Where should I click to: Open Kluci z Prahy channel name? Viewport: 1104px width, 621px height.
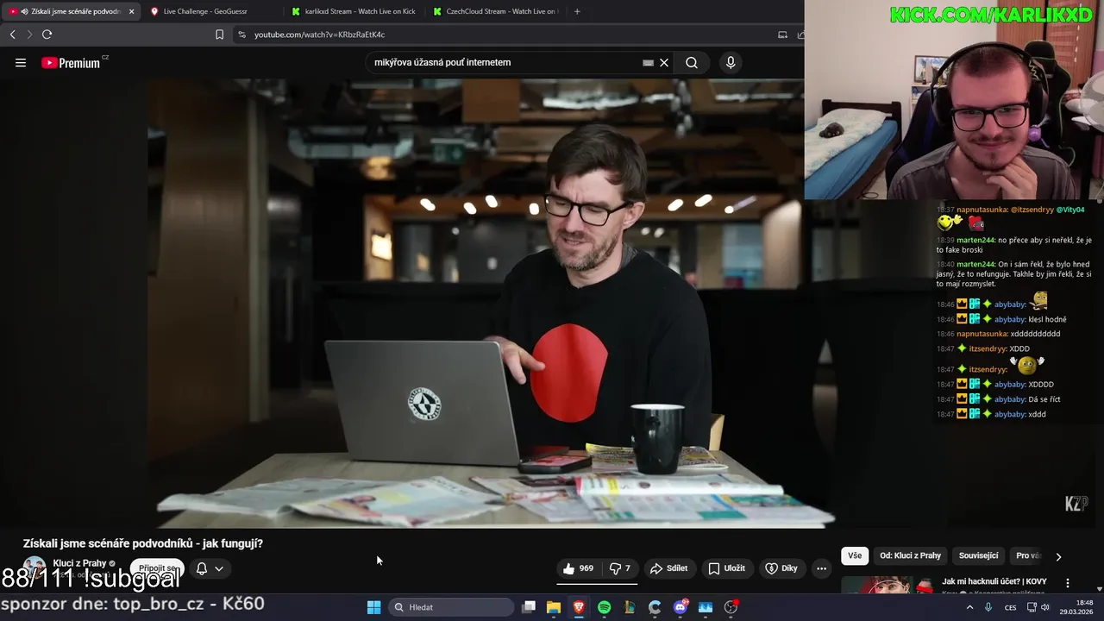click(x=79, y=563)
